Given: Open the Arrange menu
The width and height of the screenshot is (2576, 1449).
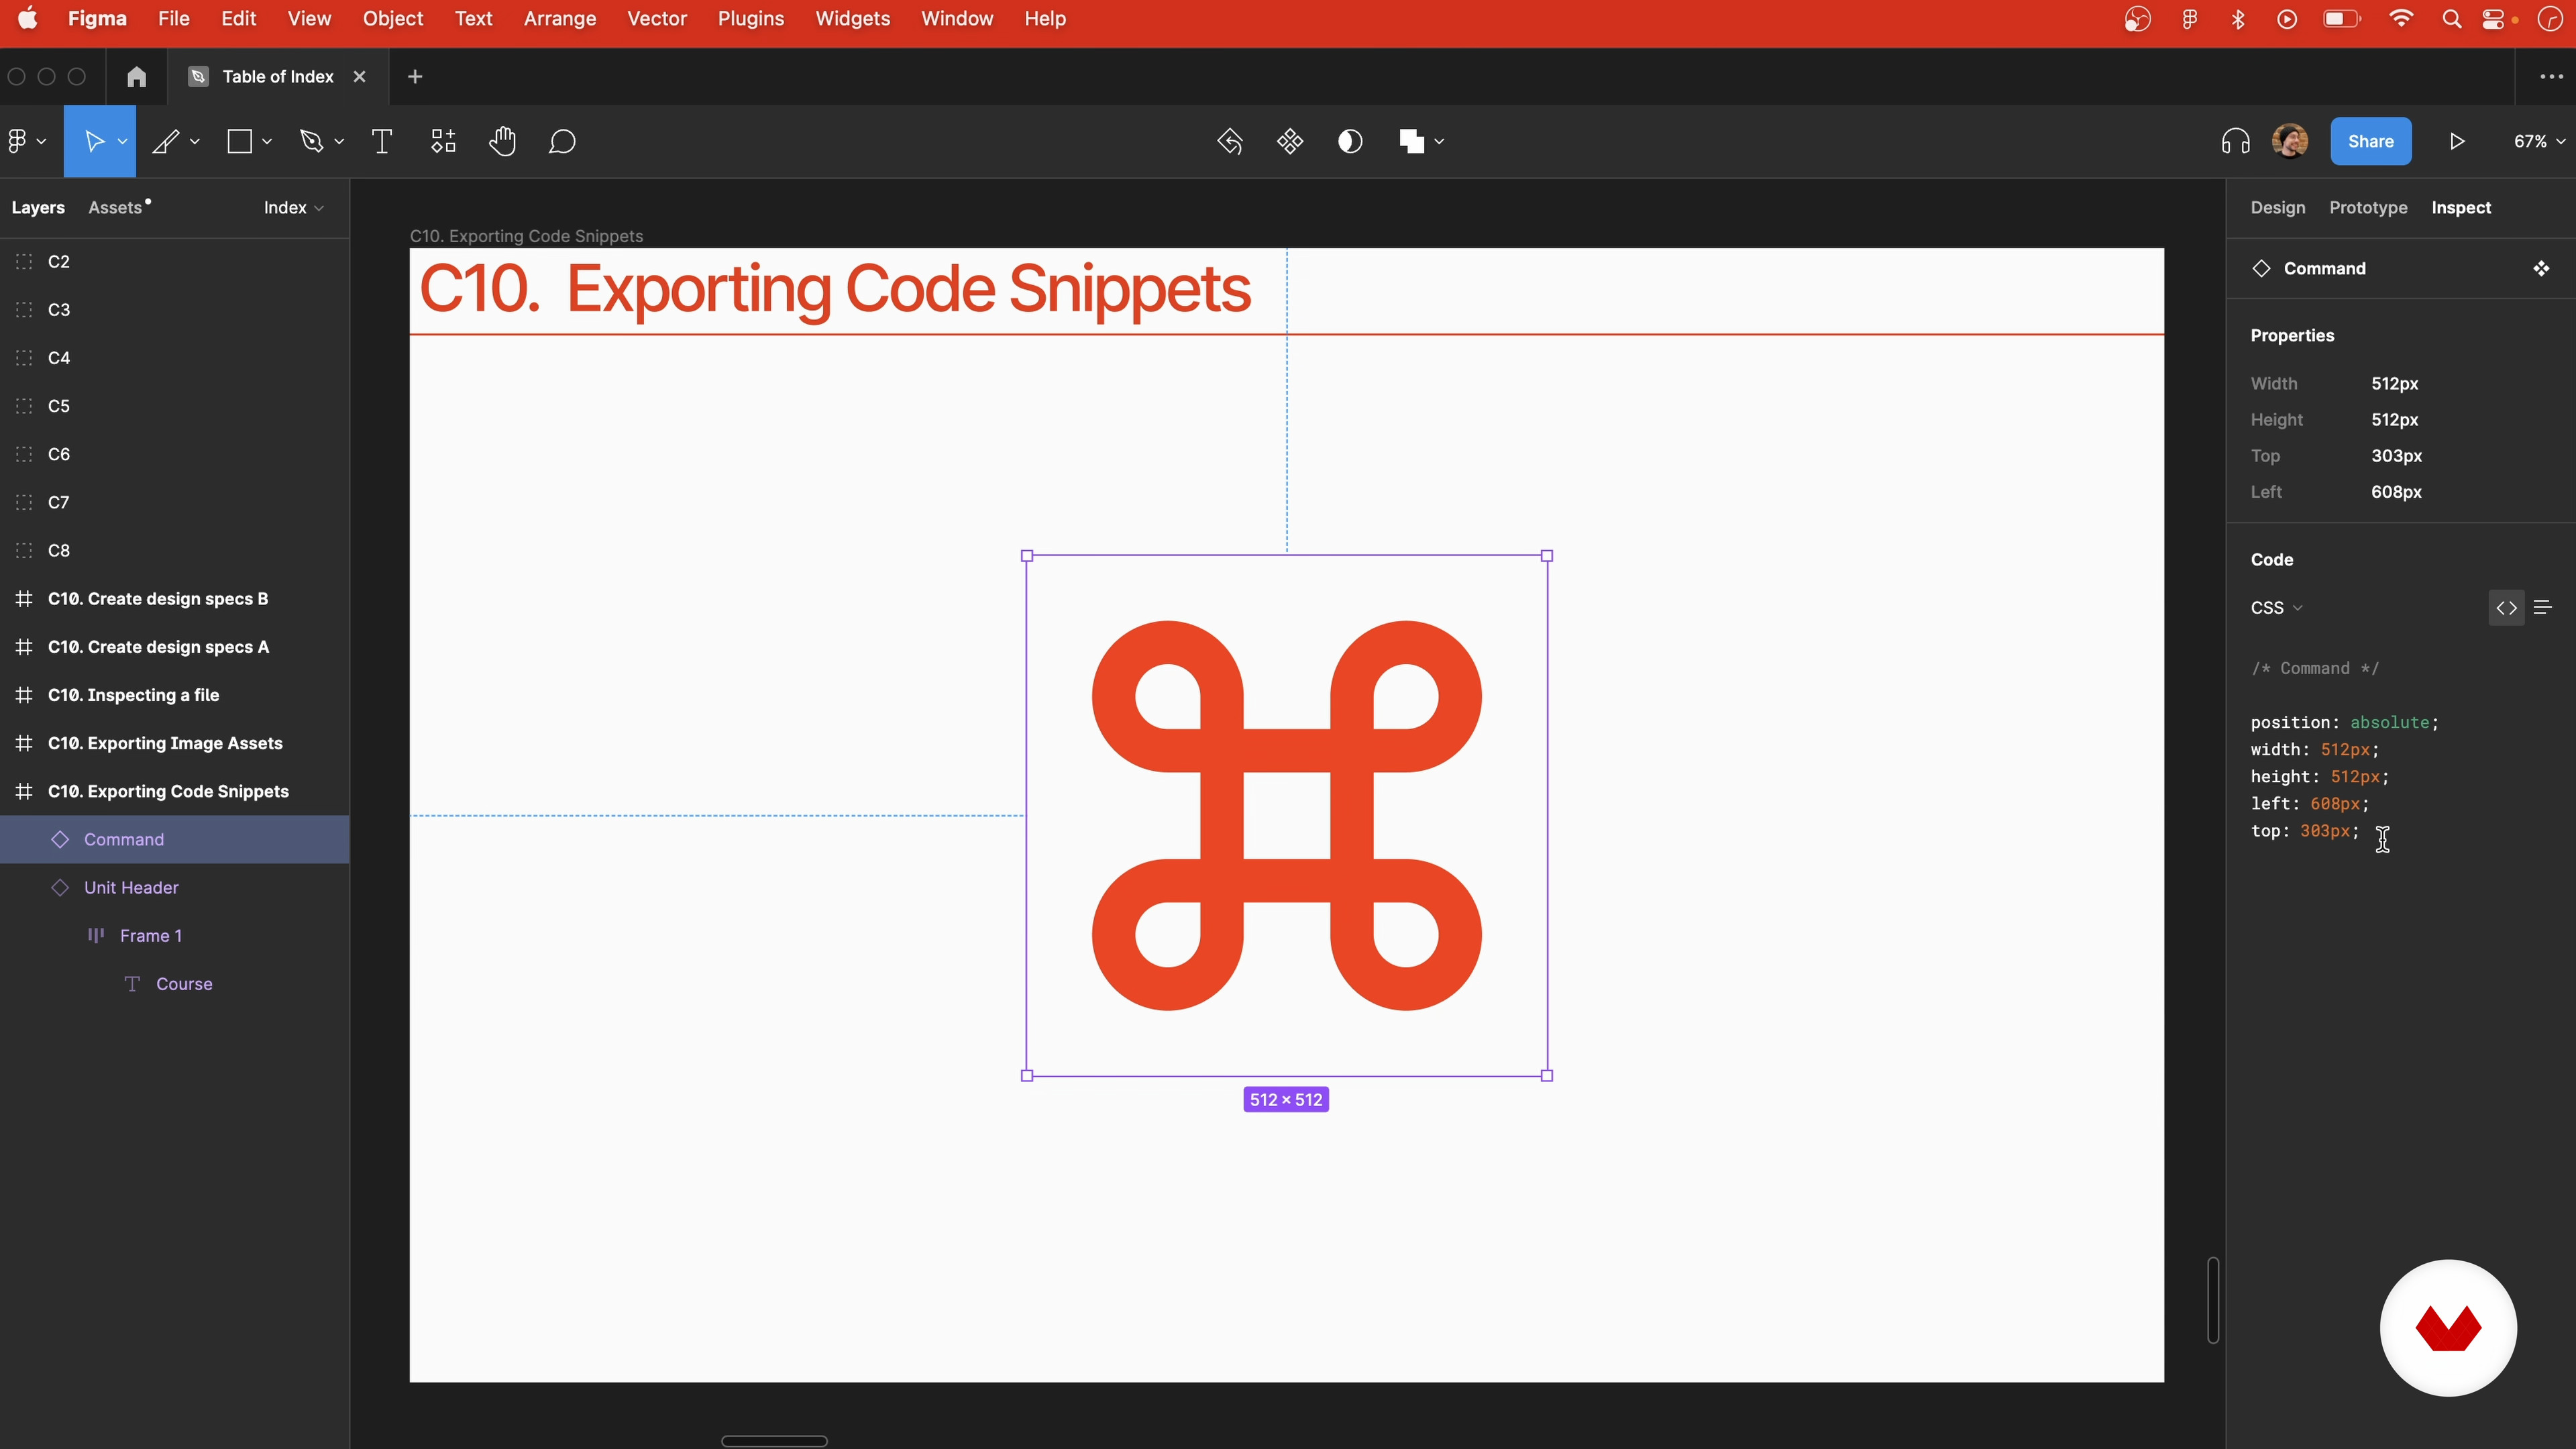Looking at the screenshot, I should click(x=560, y=19).
